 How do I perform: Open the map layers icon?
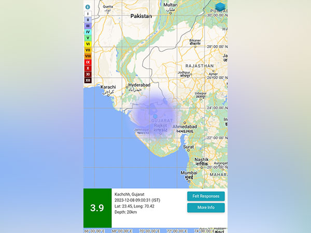220,7
